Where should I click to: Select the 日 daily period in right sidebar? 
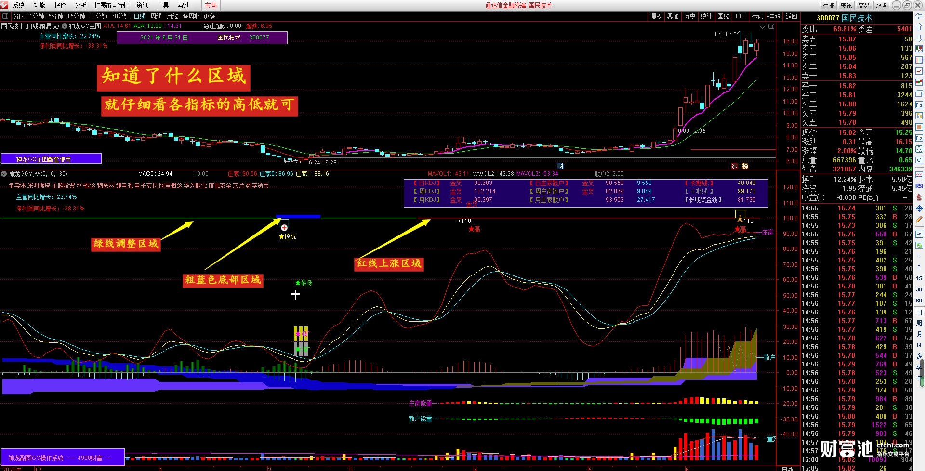tap(919, 312)
